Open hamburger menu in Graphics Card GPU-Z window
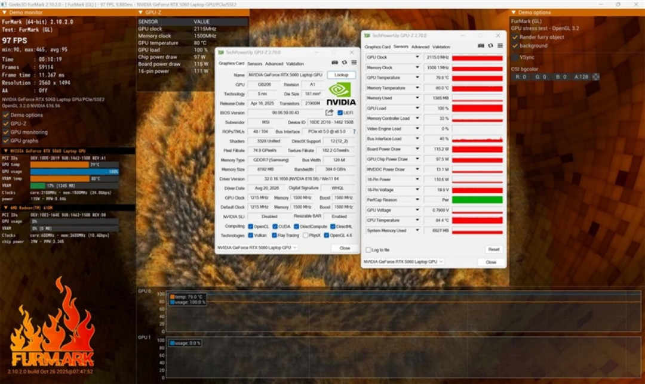The height and width of the screenshot is (384, 645). pos(354,63)
